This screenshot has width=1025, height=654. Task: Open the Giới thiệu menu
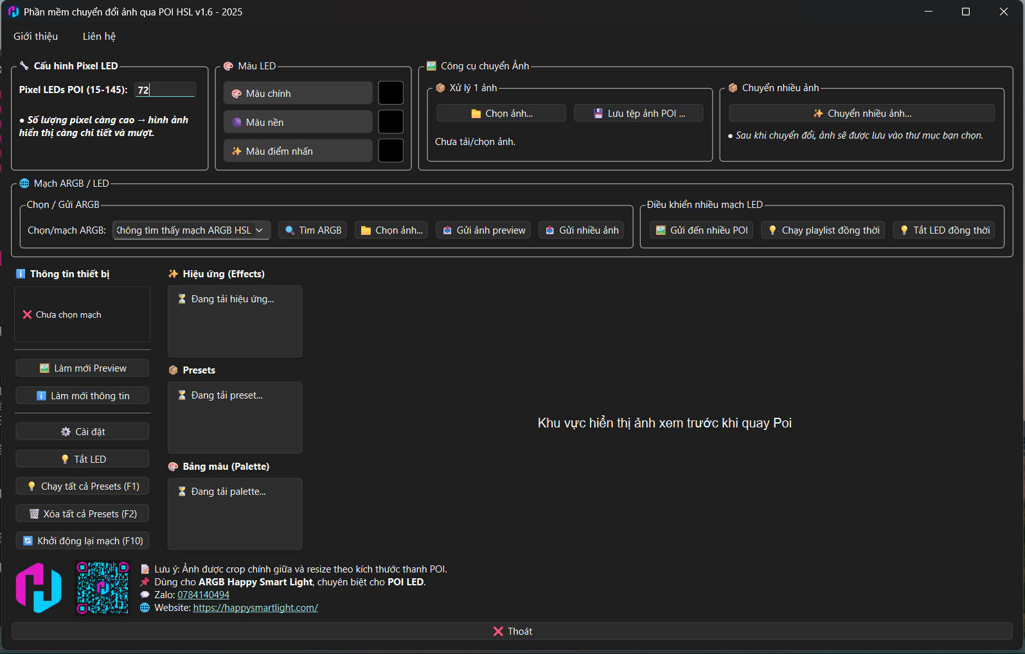[x=36, y=37]
